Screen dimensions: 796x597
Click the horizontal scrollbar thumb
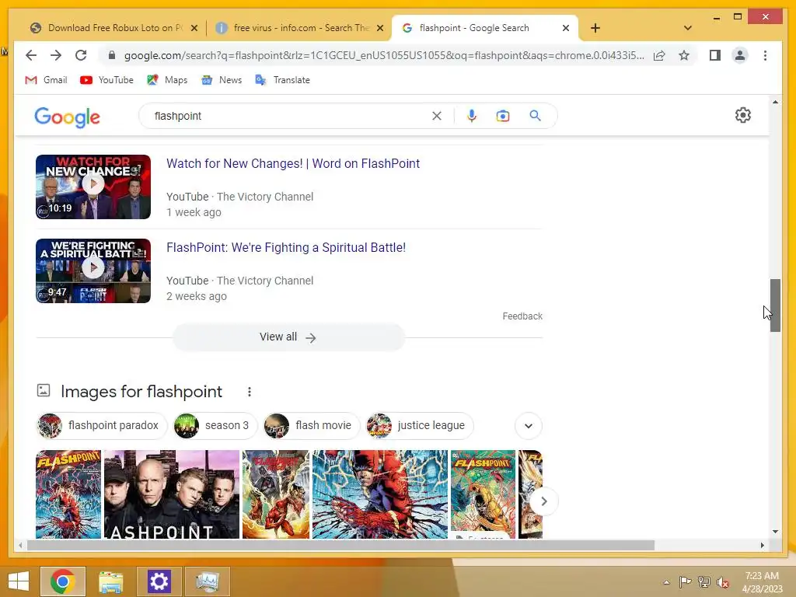click(340, 545)
